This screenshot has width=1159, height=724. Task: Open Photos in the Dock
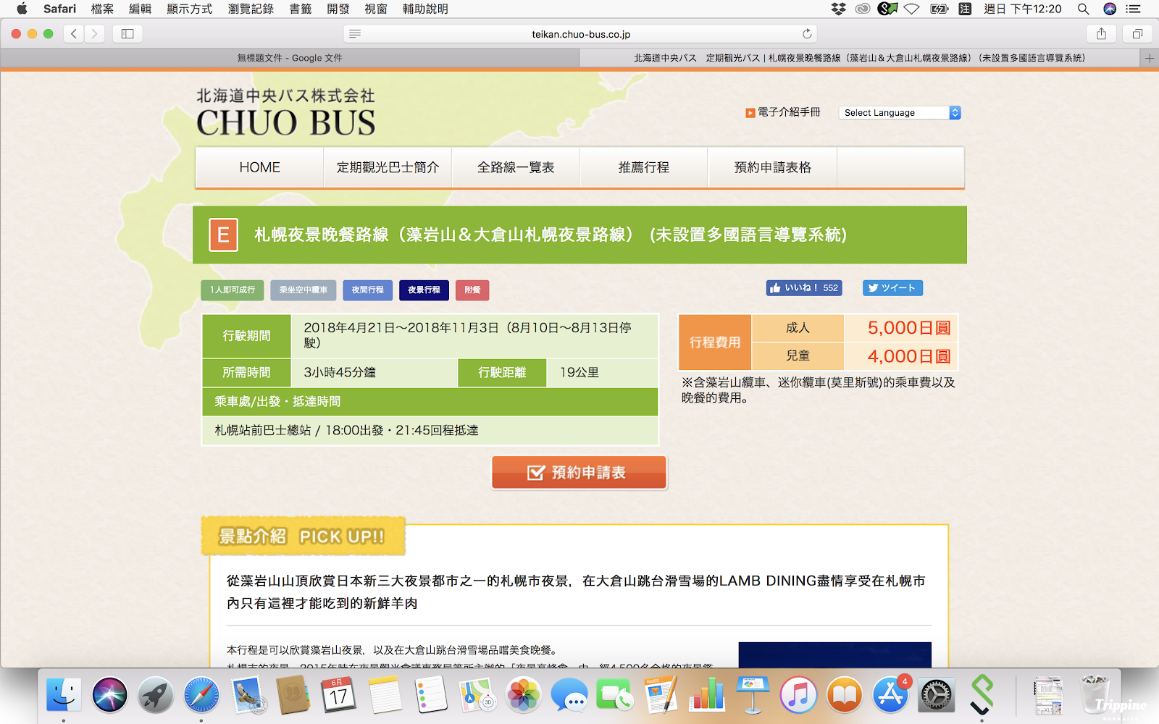coord(523,695)
